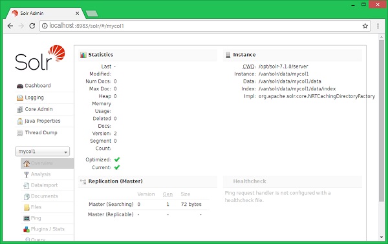This screenshot has width=388, height=244.
Task: Click the Instance heading
Action: (244, 55)
